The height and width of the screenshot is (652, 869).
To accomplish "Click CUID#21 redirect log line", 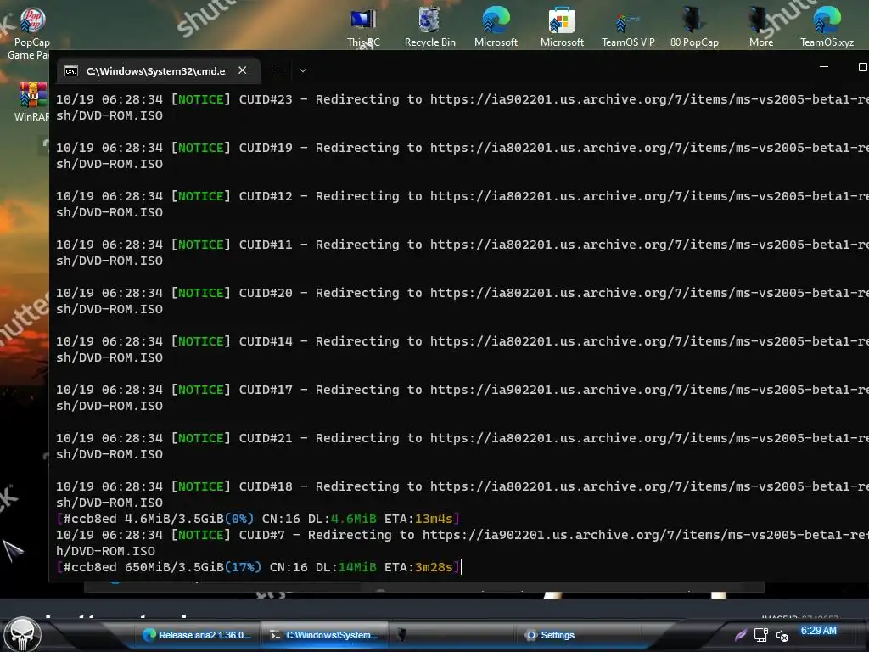I will click(x=463, y=446).
